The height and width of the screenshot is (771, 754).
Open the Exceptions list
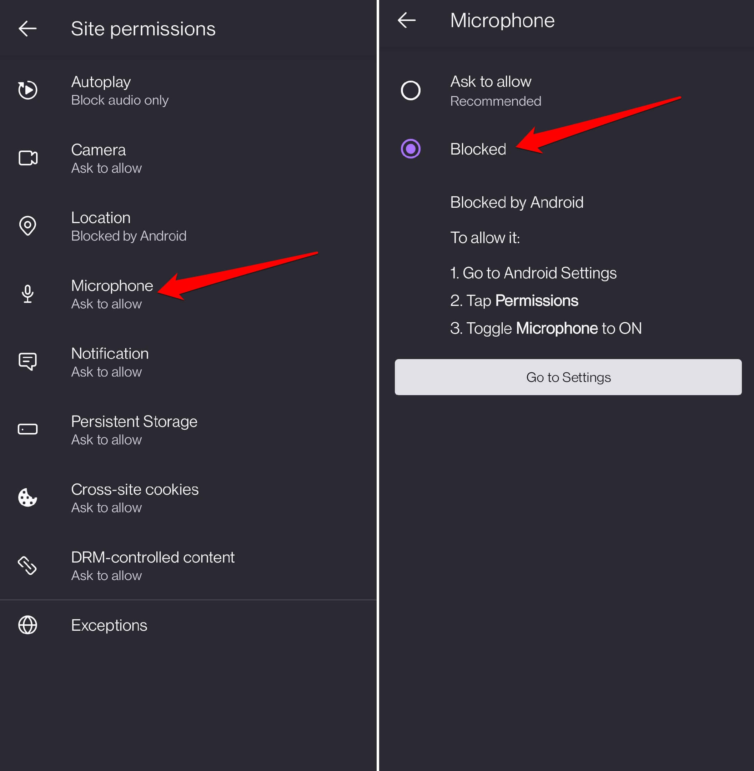[109, 625]
